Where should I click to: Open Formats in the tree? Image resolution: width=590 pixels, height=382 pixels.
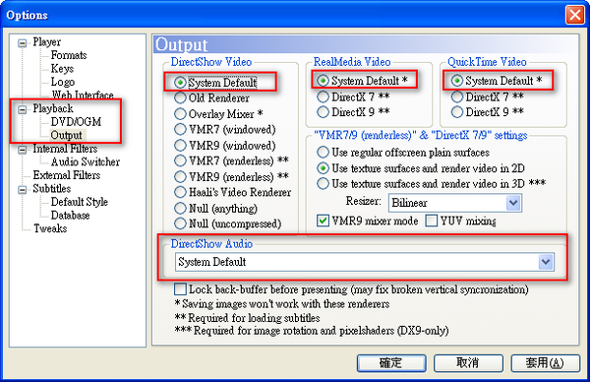point(69,55)
